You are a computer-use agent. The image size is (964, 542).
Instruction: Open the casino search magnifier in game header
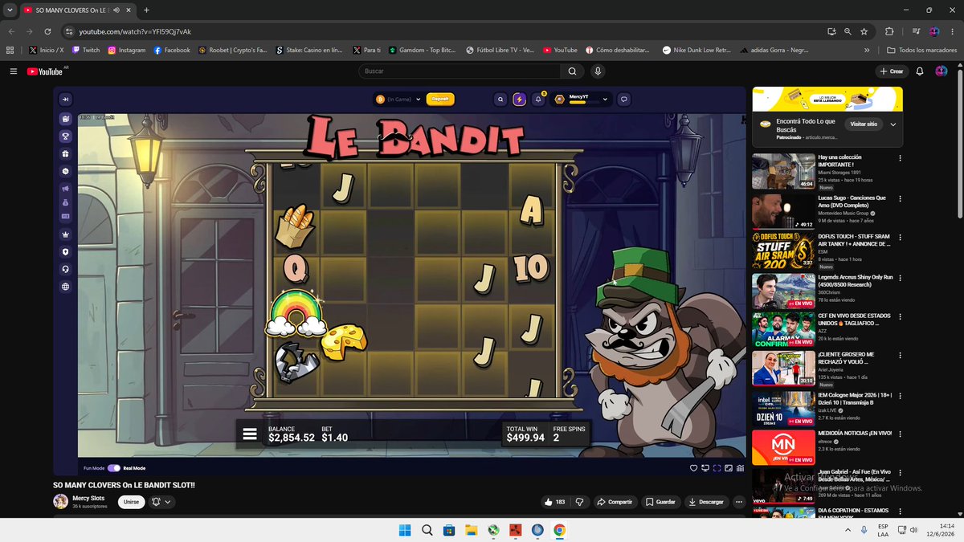point(500,100)
